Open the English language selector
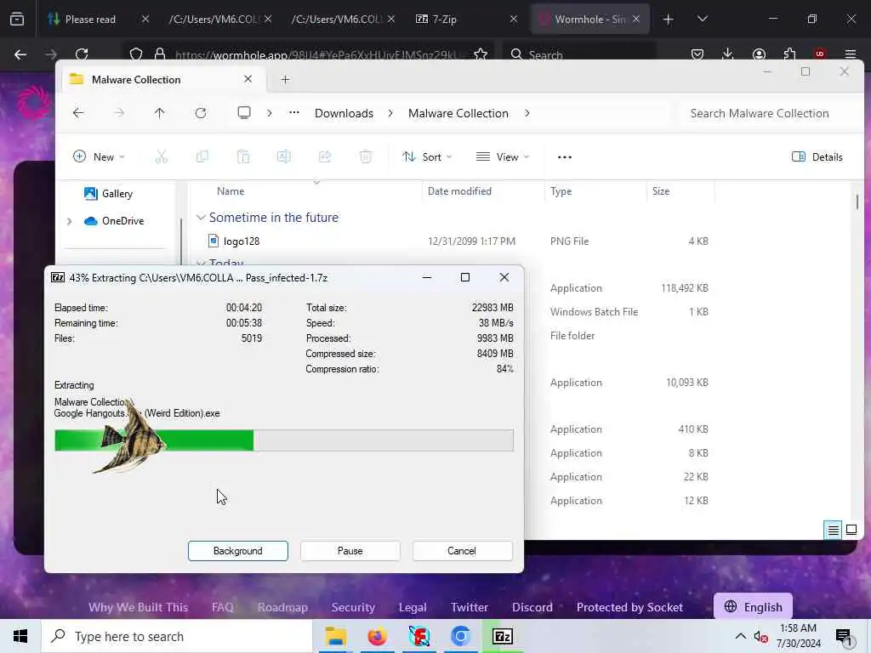This screenshot has width=871, height=653. click(x=754, y=607)
